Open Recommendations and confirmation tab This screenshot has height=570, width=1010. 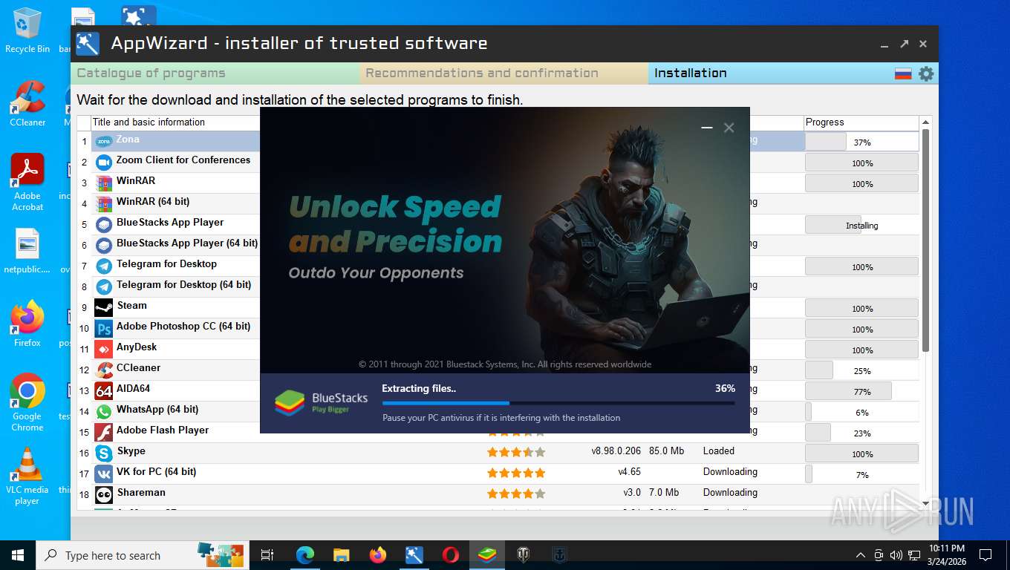[x=504, y=73]
